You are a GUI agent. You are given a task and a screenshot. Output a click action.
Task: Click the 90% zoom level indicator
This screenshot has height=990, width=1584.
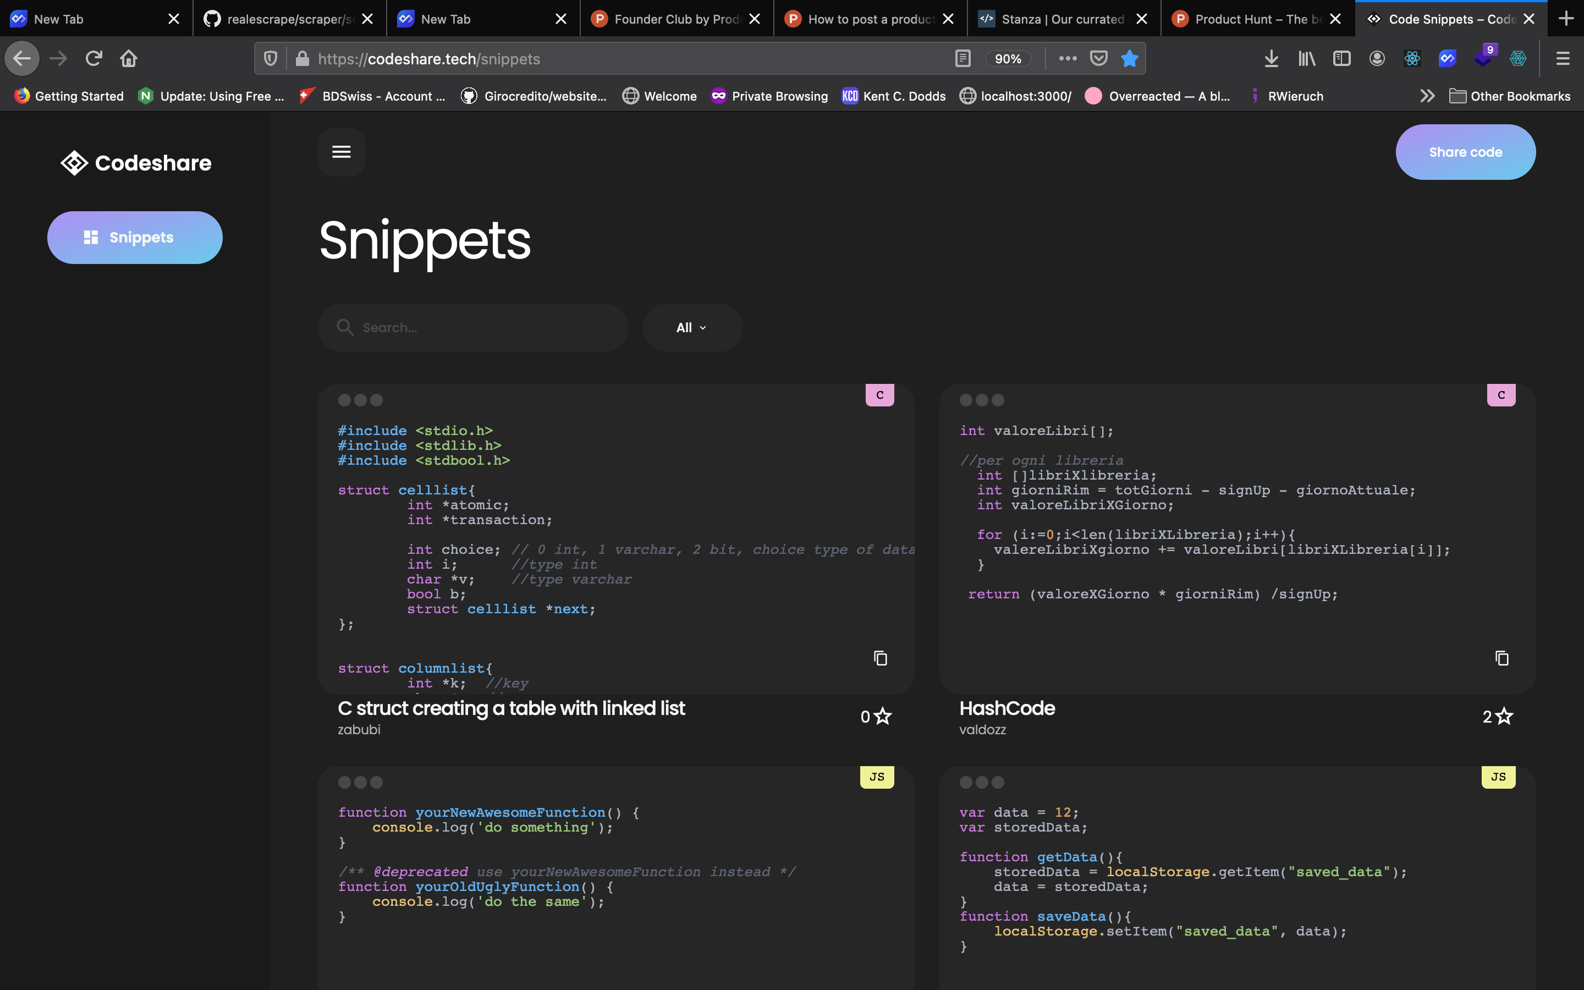(x=1008, y=59)
